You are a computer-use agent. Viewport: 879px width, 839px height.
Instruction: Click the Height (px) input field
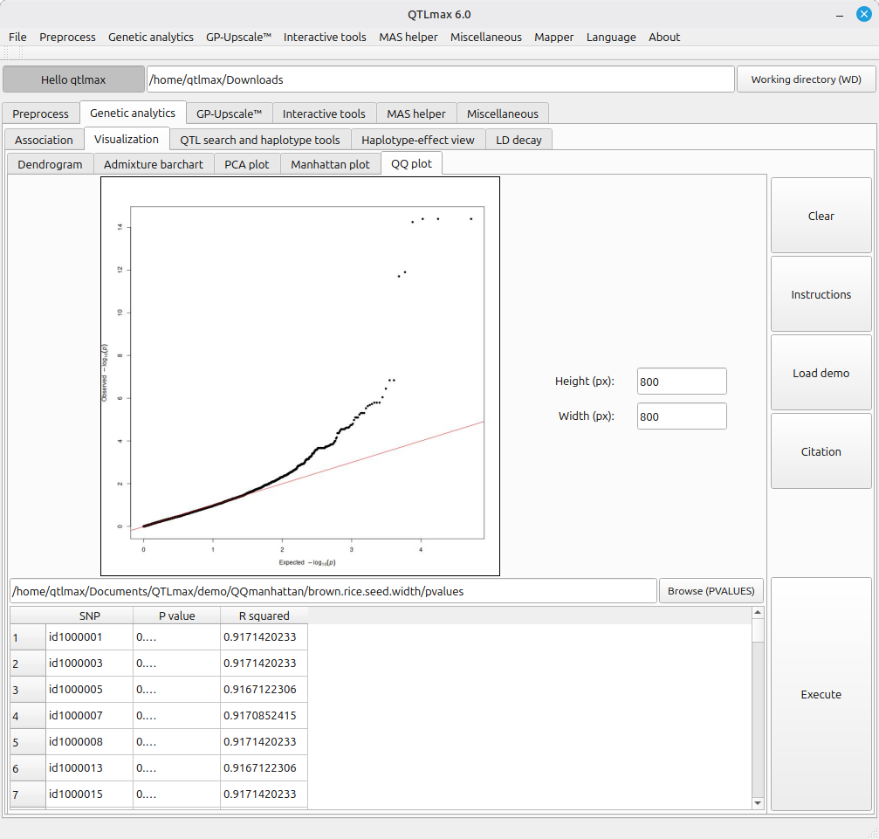point(682,382)
